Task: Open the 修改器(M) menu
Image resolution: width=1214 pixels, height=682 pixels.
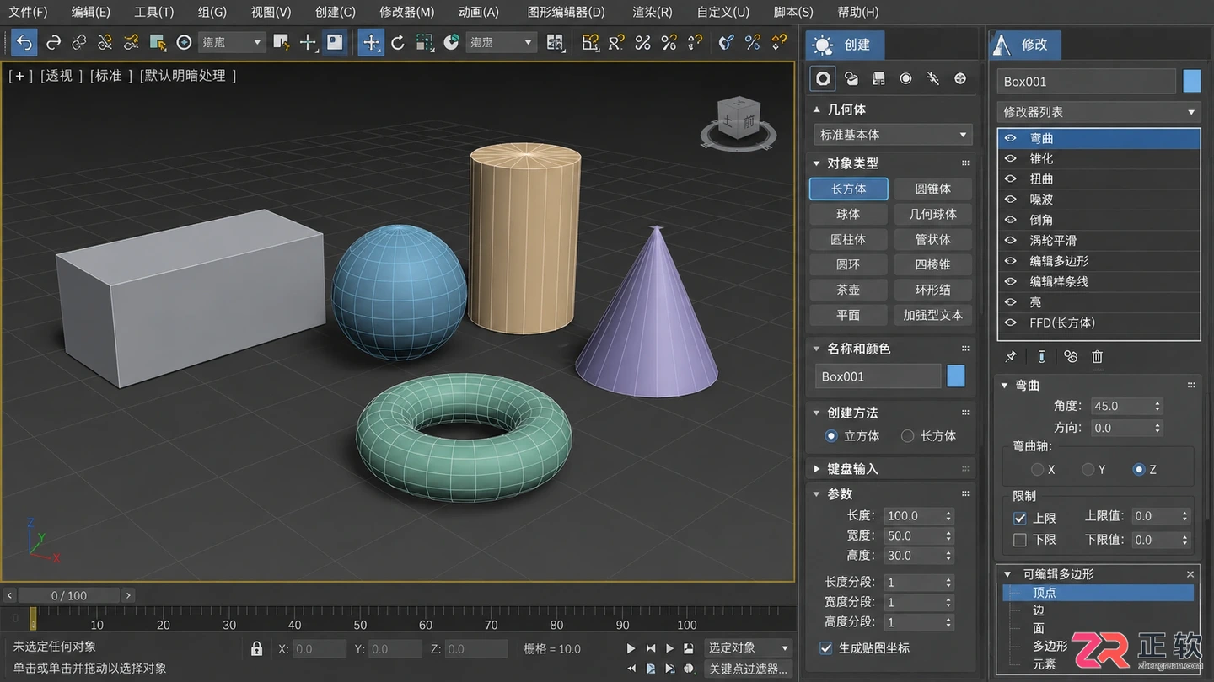Action: coord(406,12)
